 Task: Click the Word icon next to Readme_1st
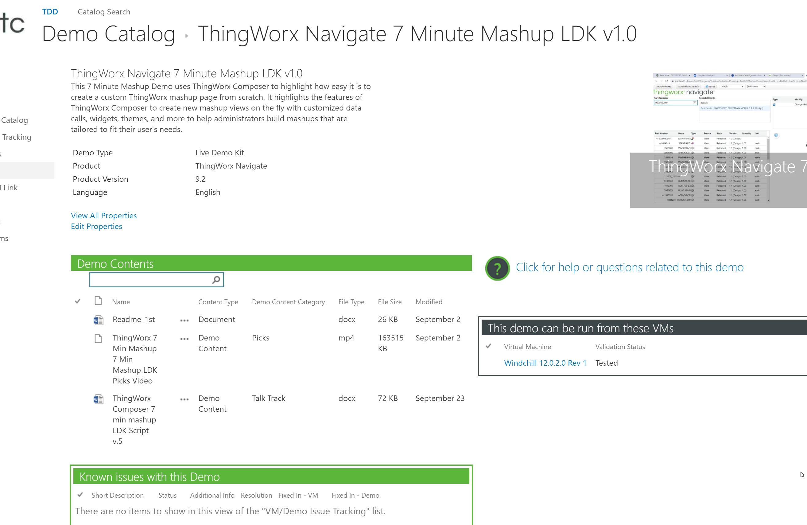click(x=98, y=320)
